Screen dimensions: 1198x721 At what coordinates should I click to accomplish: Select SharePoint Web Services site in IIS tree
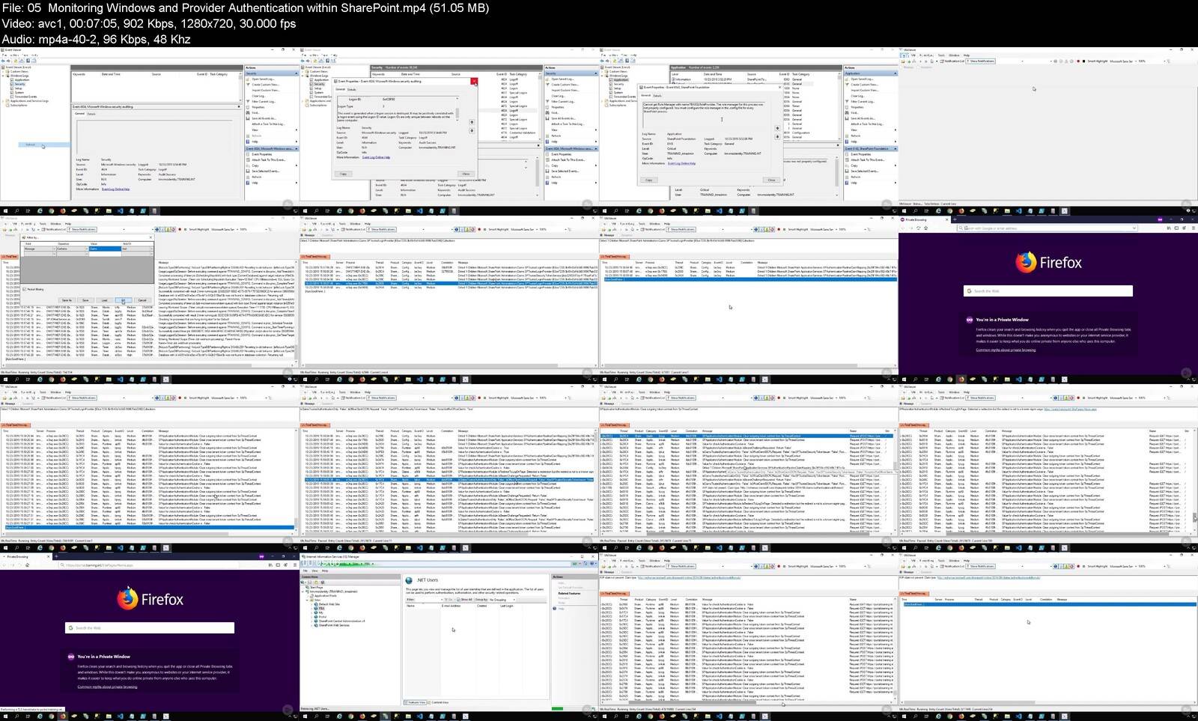pos(332,625)
